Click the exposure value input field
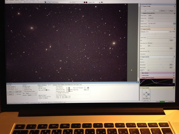The width and height of the screenshot is (179, 134). pyautogui.click(x=157, y=32)
